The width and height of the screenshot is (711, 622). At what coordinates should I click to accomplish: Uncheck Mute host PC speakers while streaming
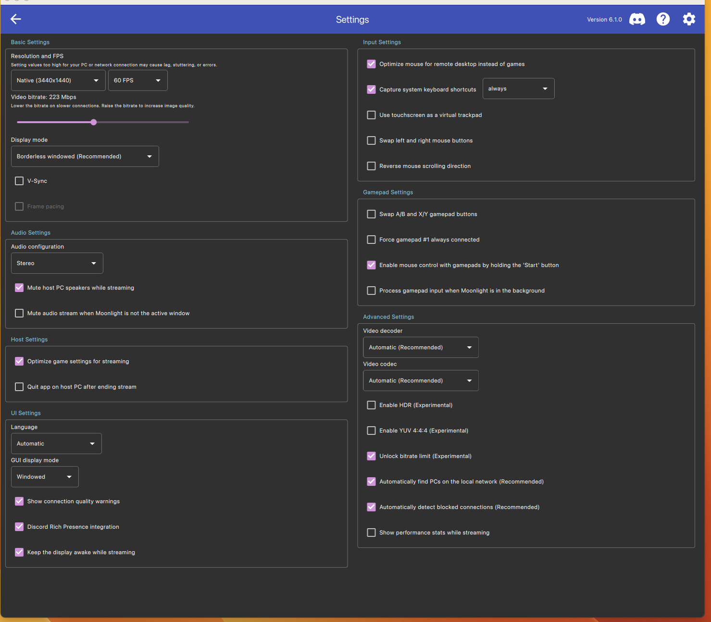(x=19, y=288)
